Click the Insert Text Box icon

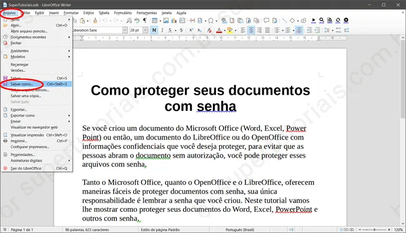coord(182,21)
